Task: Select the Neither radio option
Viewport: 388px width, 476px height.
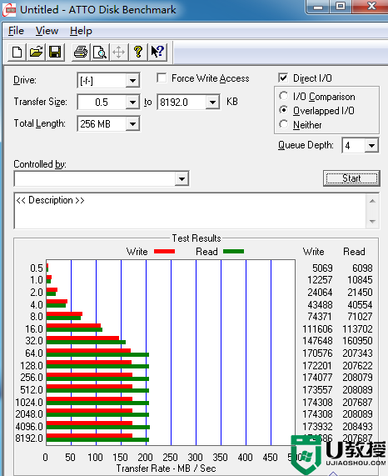Action: tap(283, 124)
